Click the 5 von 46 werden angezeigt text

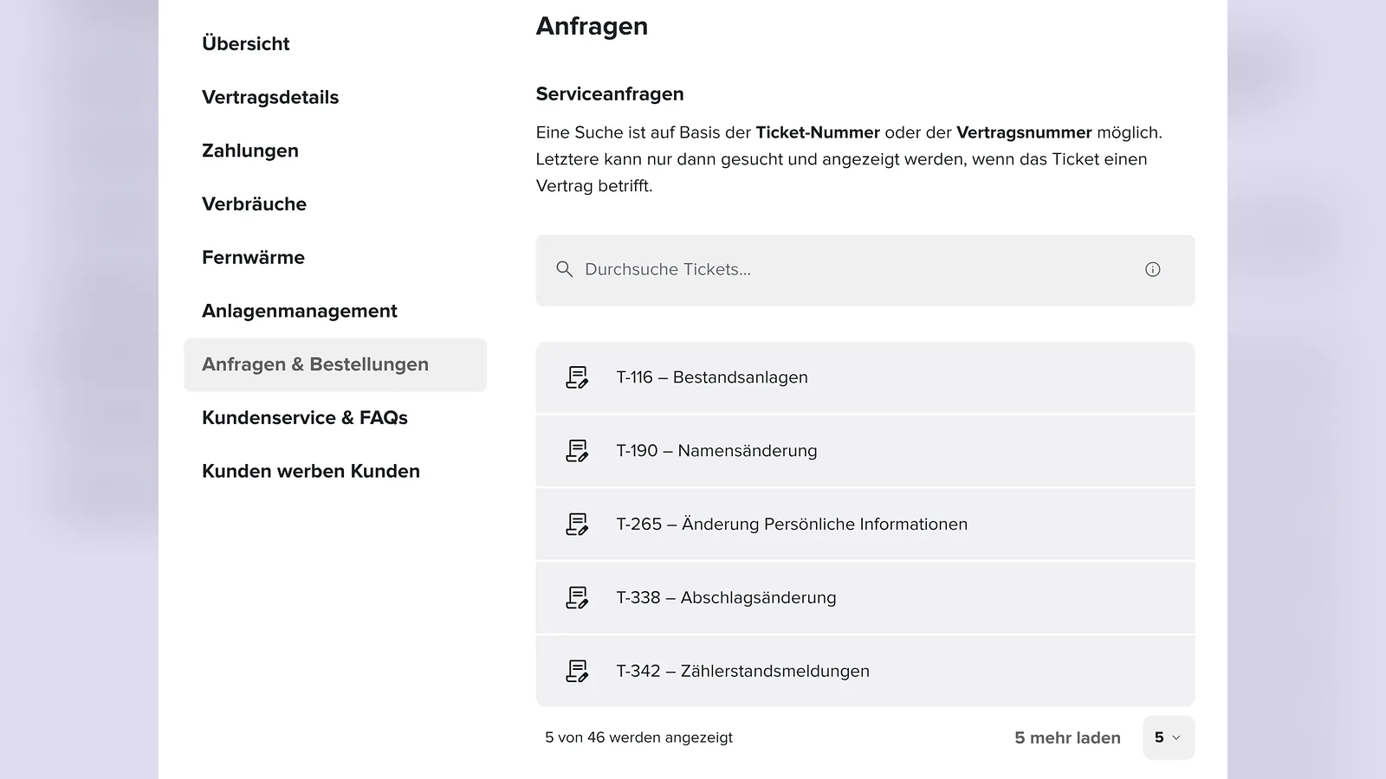click(638, 737)
